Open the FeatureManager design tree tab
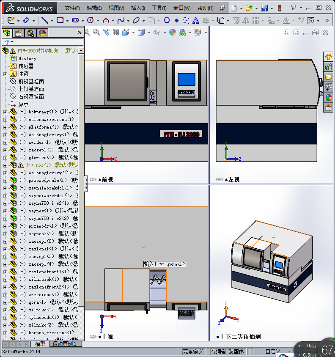The image size is (335, 357). coord(7,33)
